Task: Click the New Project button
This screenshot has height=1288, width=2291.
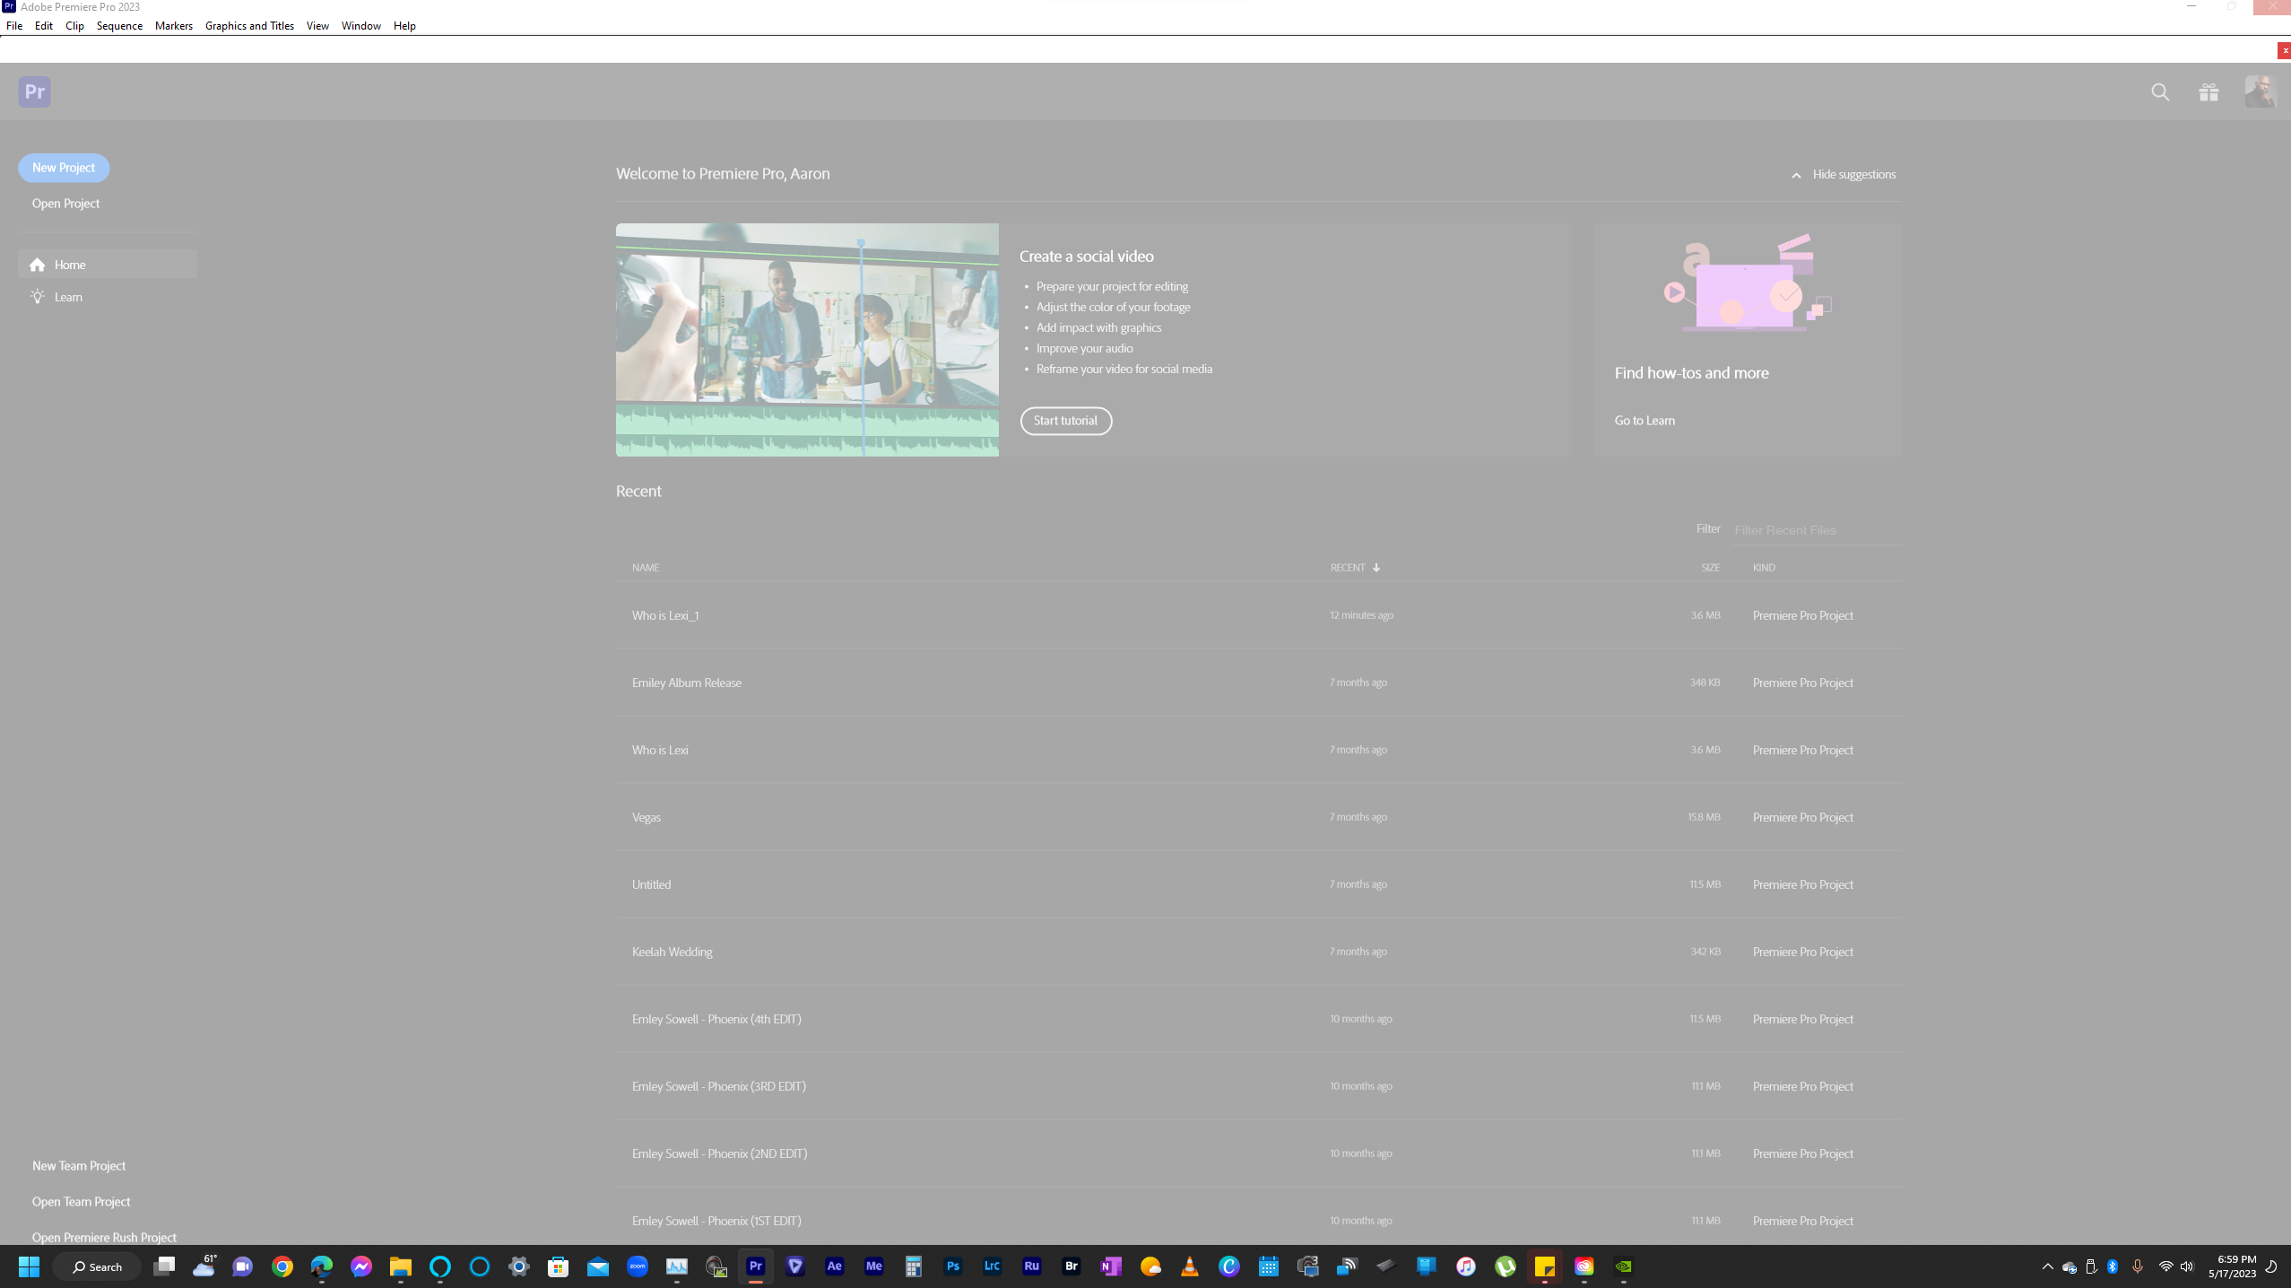Action: pos(64,168)
